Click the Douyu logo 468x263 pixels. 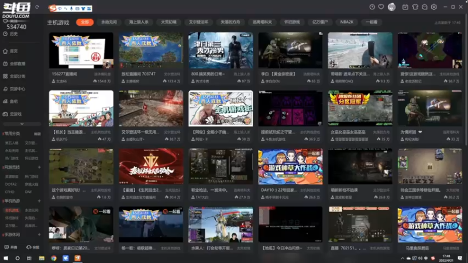click(16, 10)
